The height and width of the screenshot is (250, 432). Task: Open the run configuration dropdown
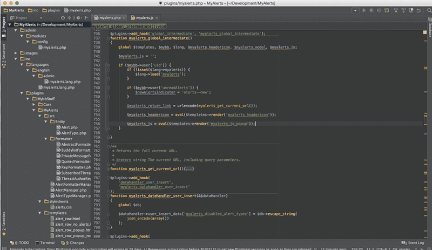[355, 10]
